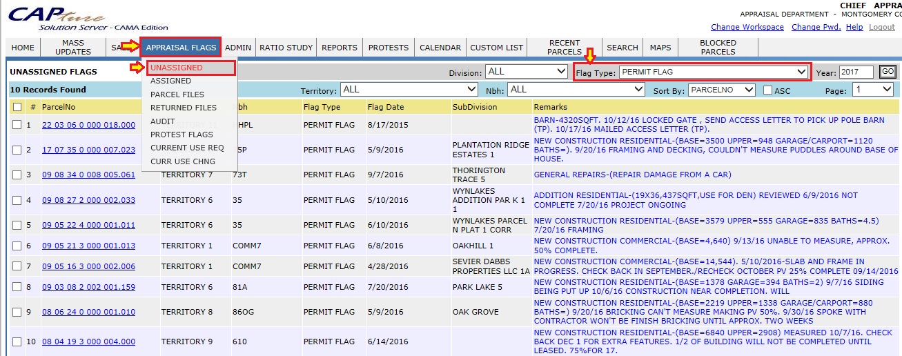The width and height of the screenshot is (902, 356).
Task: Toggle the ASC sort checkbox
Action: 767,90
